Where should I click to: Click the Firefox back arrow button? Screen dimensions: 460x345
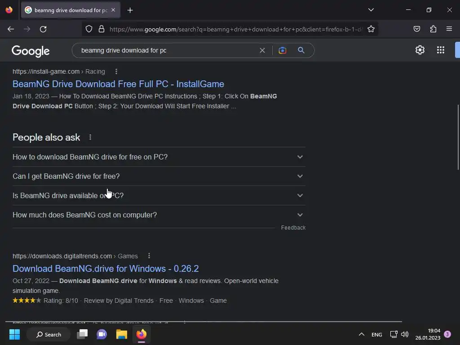11,29
